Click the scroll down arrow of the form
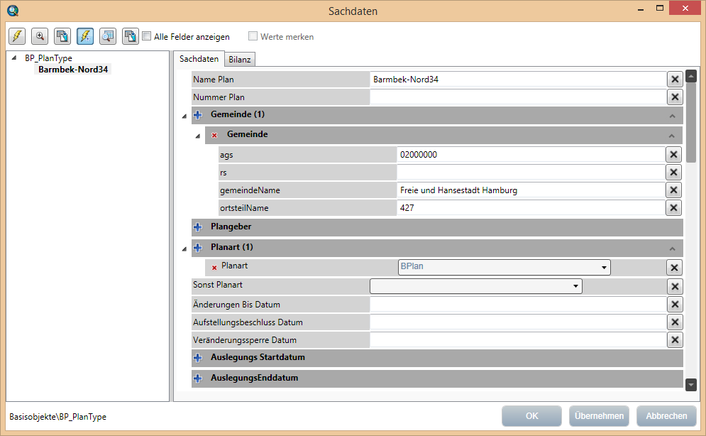The image size is (706, 436). pos(691,384)
